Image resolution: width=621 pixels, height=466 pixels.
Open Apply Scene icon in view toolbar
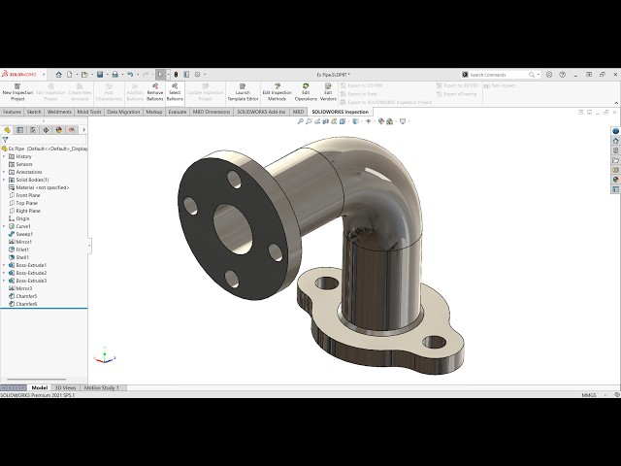pyautogui.click(x=390, y=121)
